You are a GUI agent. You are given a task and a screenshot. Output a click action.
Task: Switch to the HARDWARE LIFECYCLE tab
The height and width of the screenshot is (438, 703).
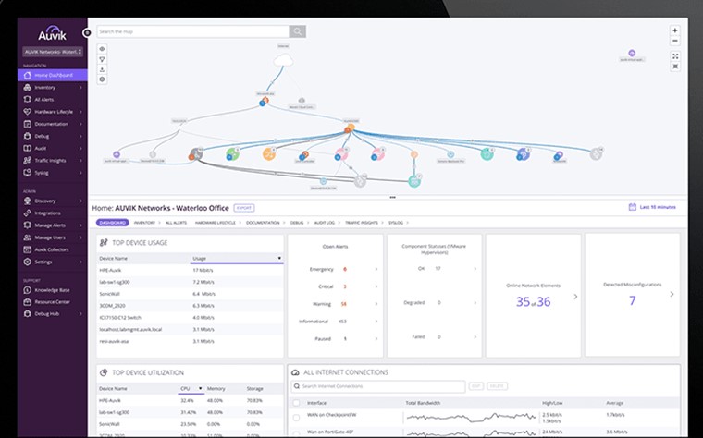point(216,223)
